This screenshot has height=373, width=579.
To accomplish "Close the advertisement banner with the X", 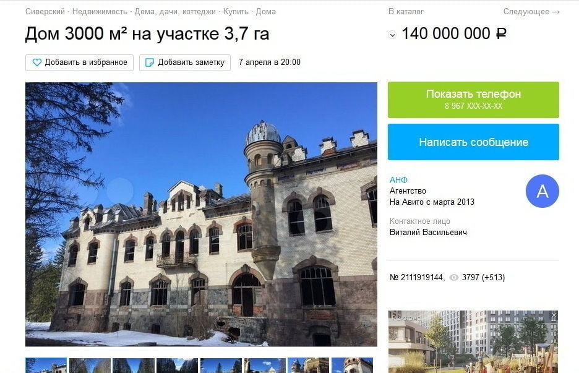I will [x=554, y=315].
